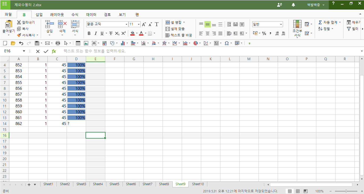Click the 자동 합계 autosum button
364x194 pixels.
(x=329, y=22)
